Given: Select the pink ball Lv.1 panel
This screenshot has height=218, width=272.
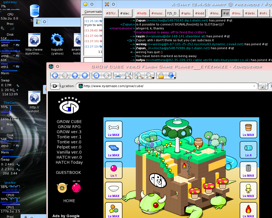Looking at the screenshot, I should click(x=114, y=170).
